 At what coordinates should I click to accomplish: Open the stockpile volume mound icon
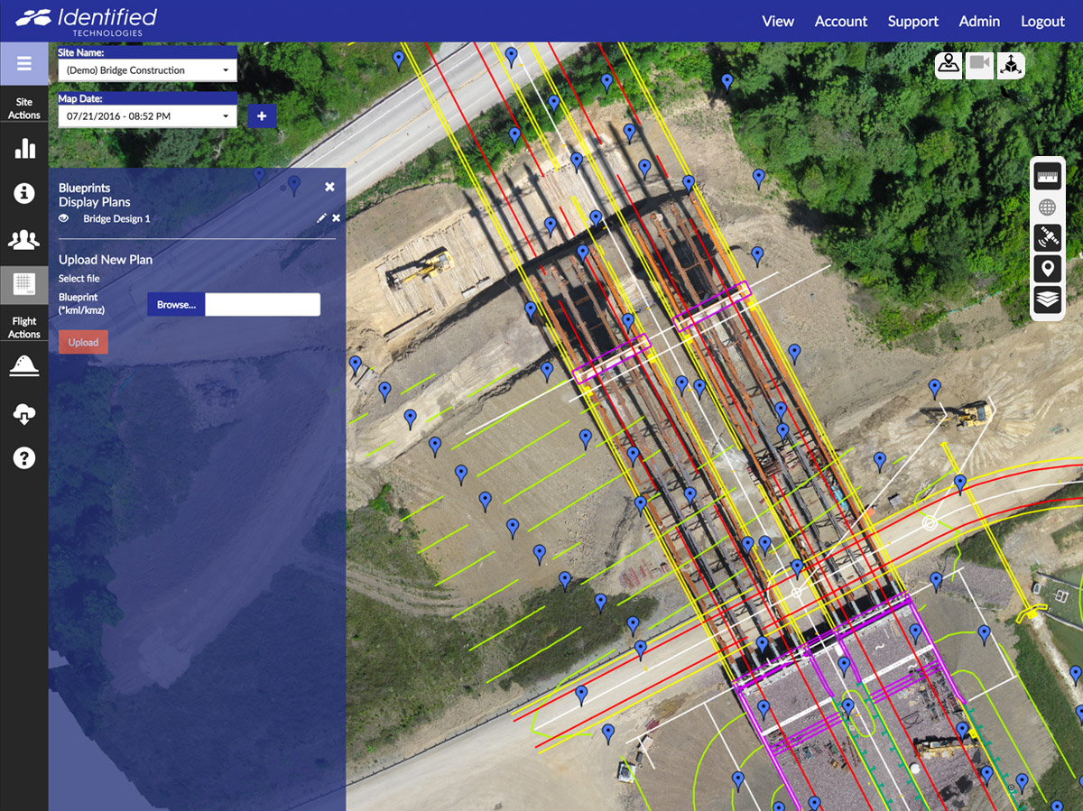24,365
